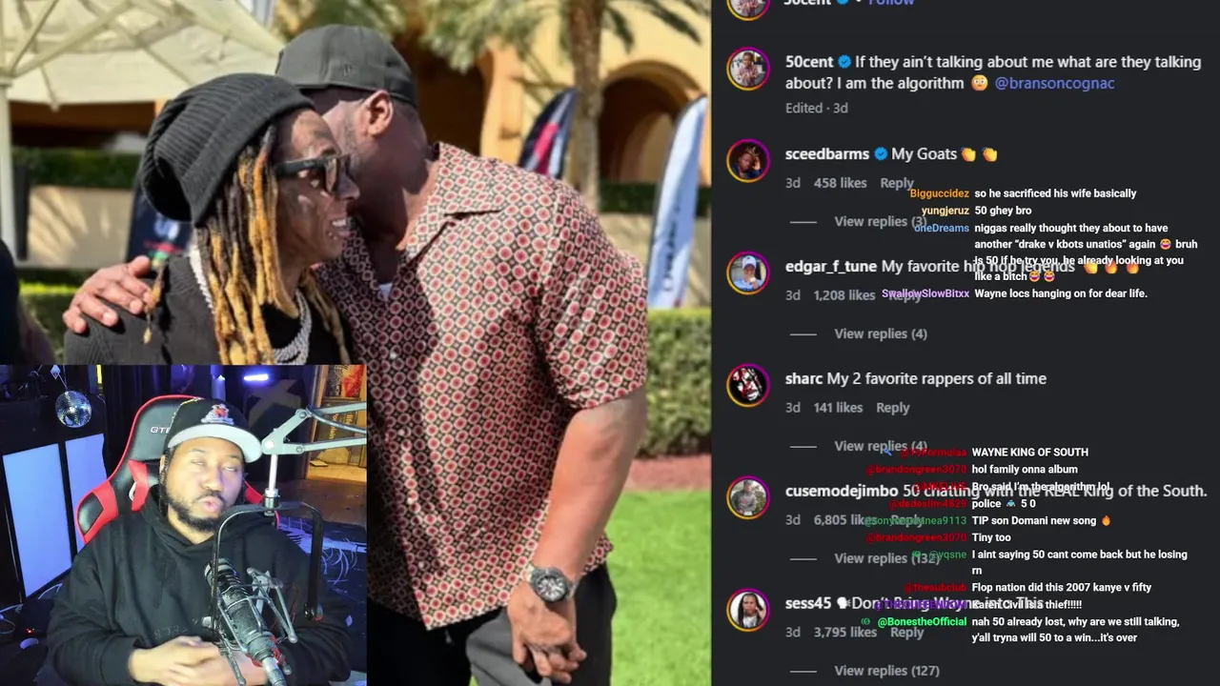
Task: Click the verified badge beside 50cent's caption
Action: pos(844,62)
